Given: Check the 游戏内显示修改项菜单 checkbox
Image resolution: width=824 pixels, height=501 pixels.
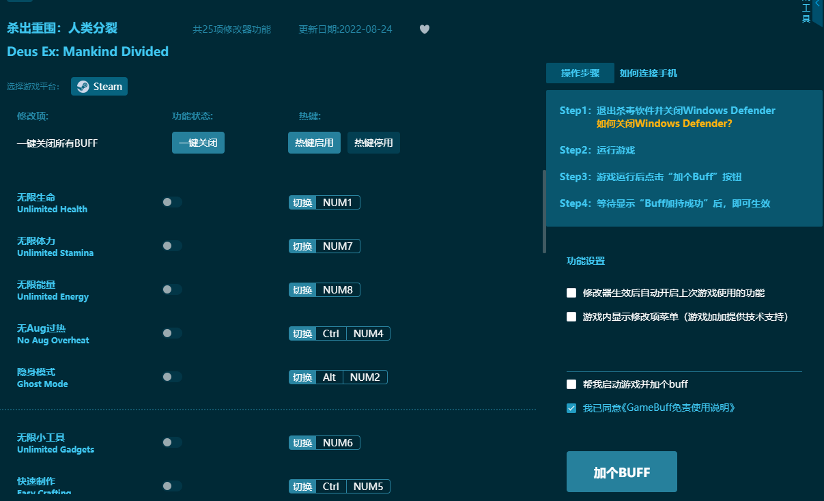Looking at the screenshot, I should (x=571, y=317).
